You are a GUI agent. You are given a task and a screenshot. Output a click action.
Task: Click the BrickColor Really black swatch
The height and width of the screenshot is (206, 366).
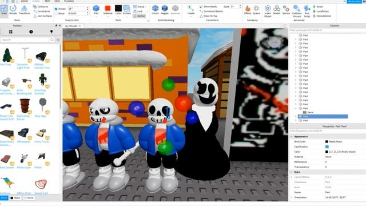[x=327, y=141]
